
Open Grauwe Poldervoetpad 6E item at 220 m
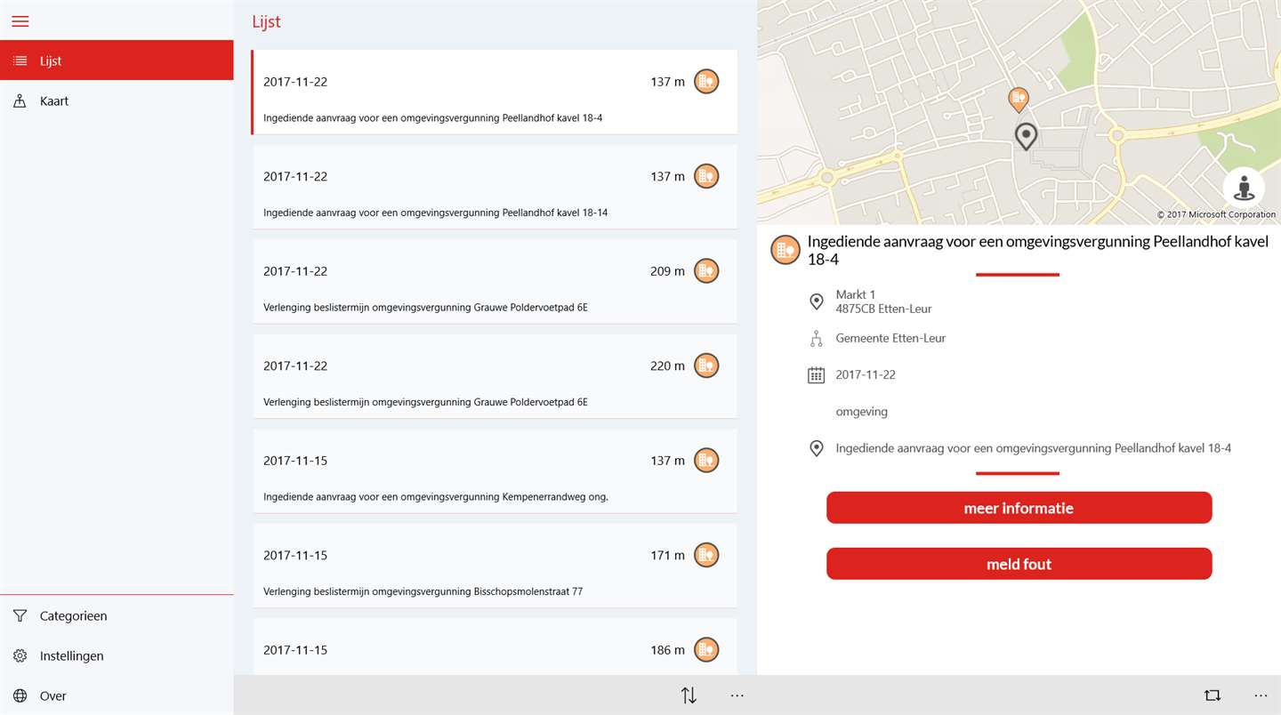point(495,376)
